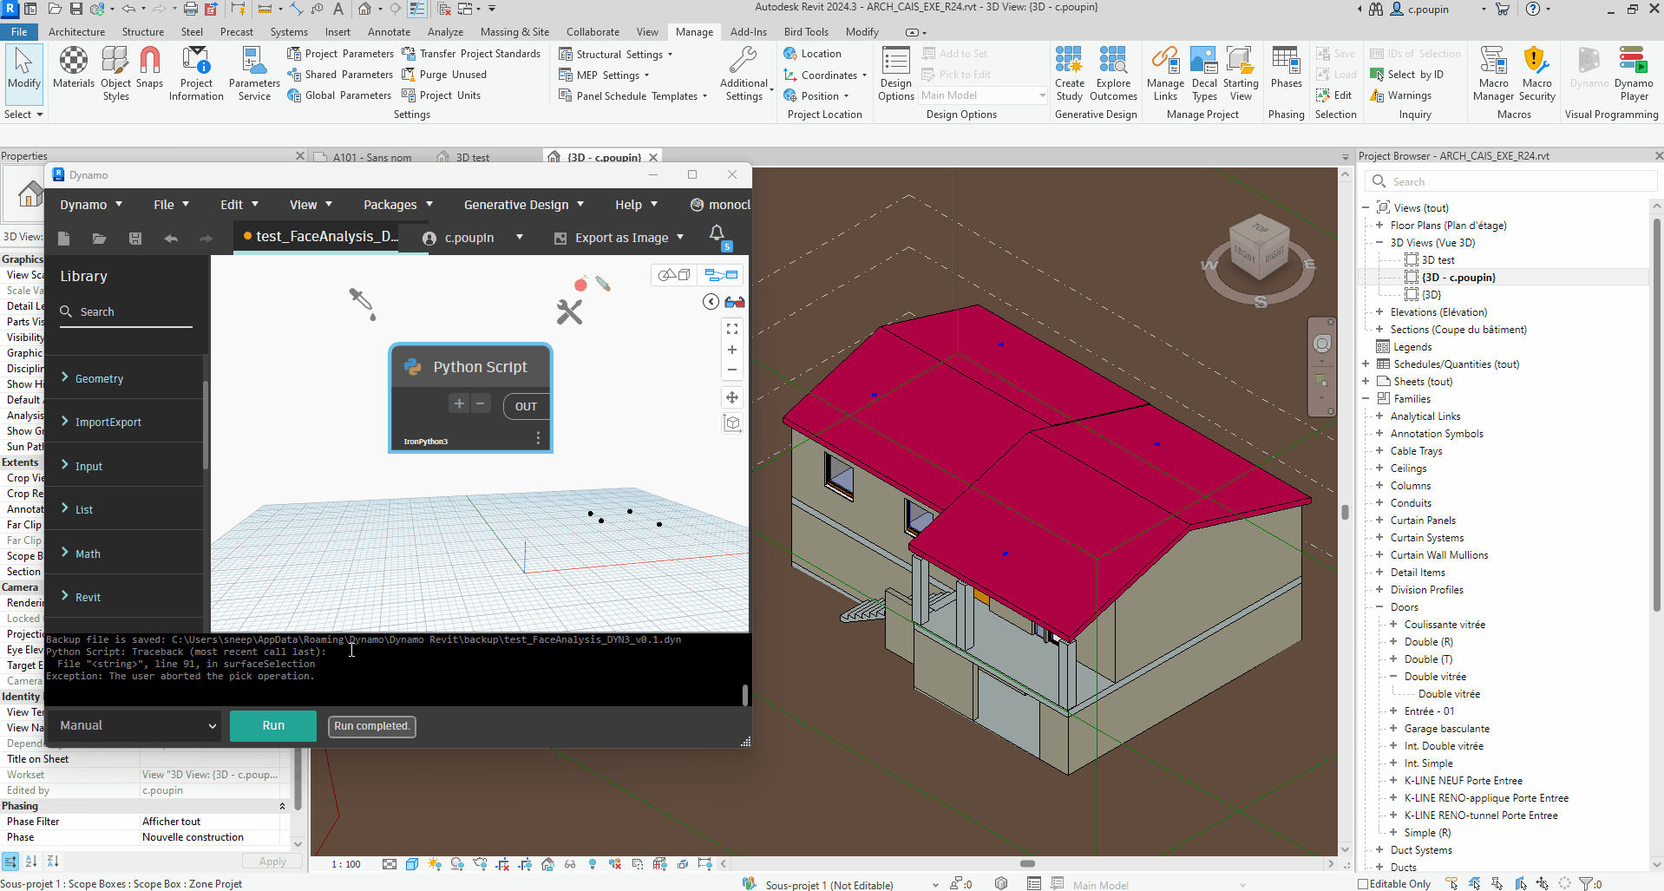Open Dynamo notifications bell
Screen dimensions: 1664x891
click(717, 233)
